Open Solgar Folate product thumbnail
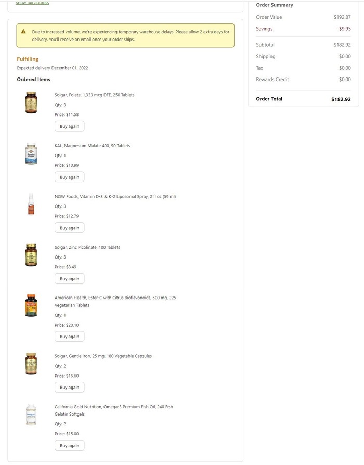Image resolution: width=364 pixels, height=465 pixels. click(x=31, y=102)
